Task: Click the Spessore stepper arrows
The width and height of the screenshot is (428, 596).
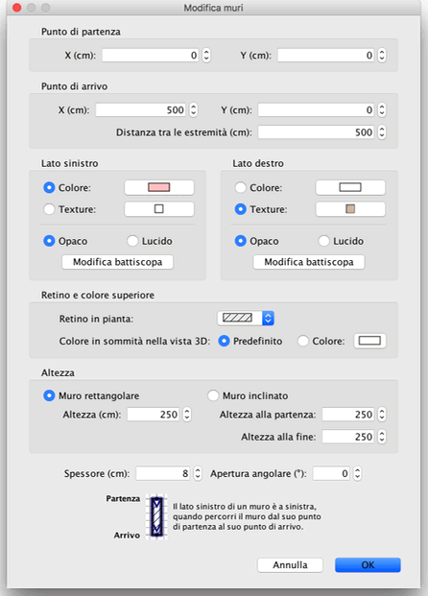Action: [198, 473]
